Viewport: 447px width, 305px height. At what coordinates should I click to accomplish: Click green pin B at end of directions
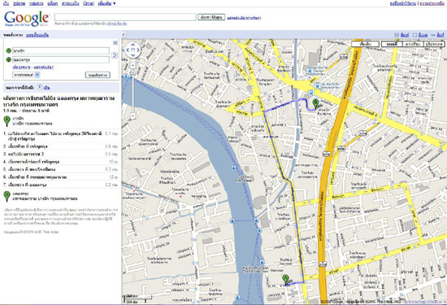(7, 197)
